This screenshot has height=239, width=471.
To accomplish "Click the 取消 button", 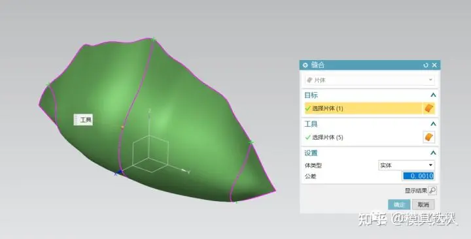I will [x=423, y=205].
